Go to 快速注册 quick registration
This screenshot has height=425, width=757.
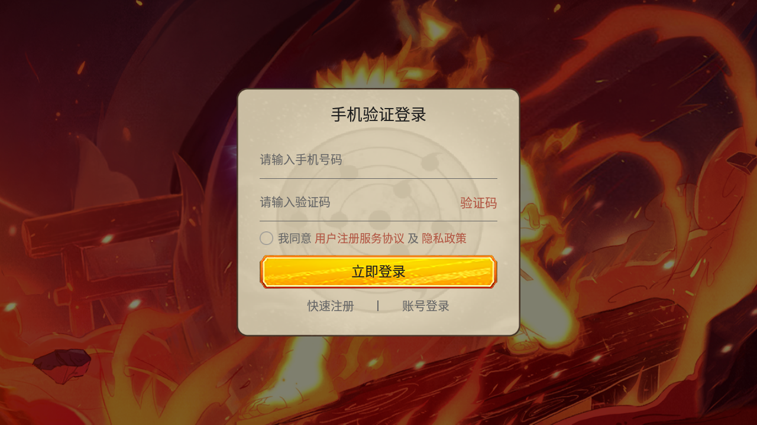pyautogui.click(x=331, y=306)
